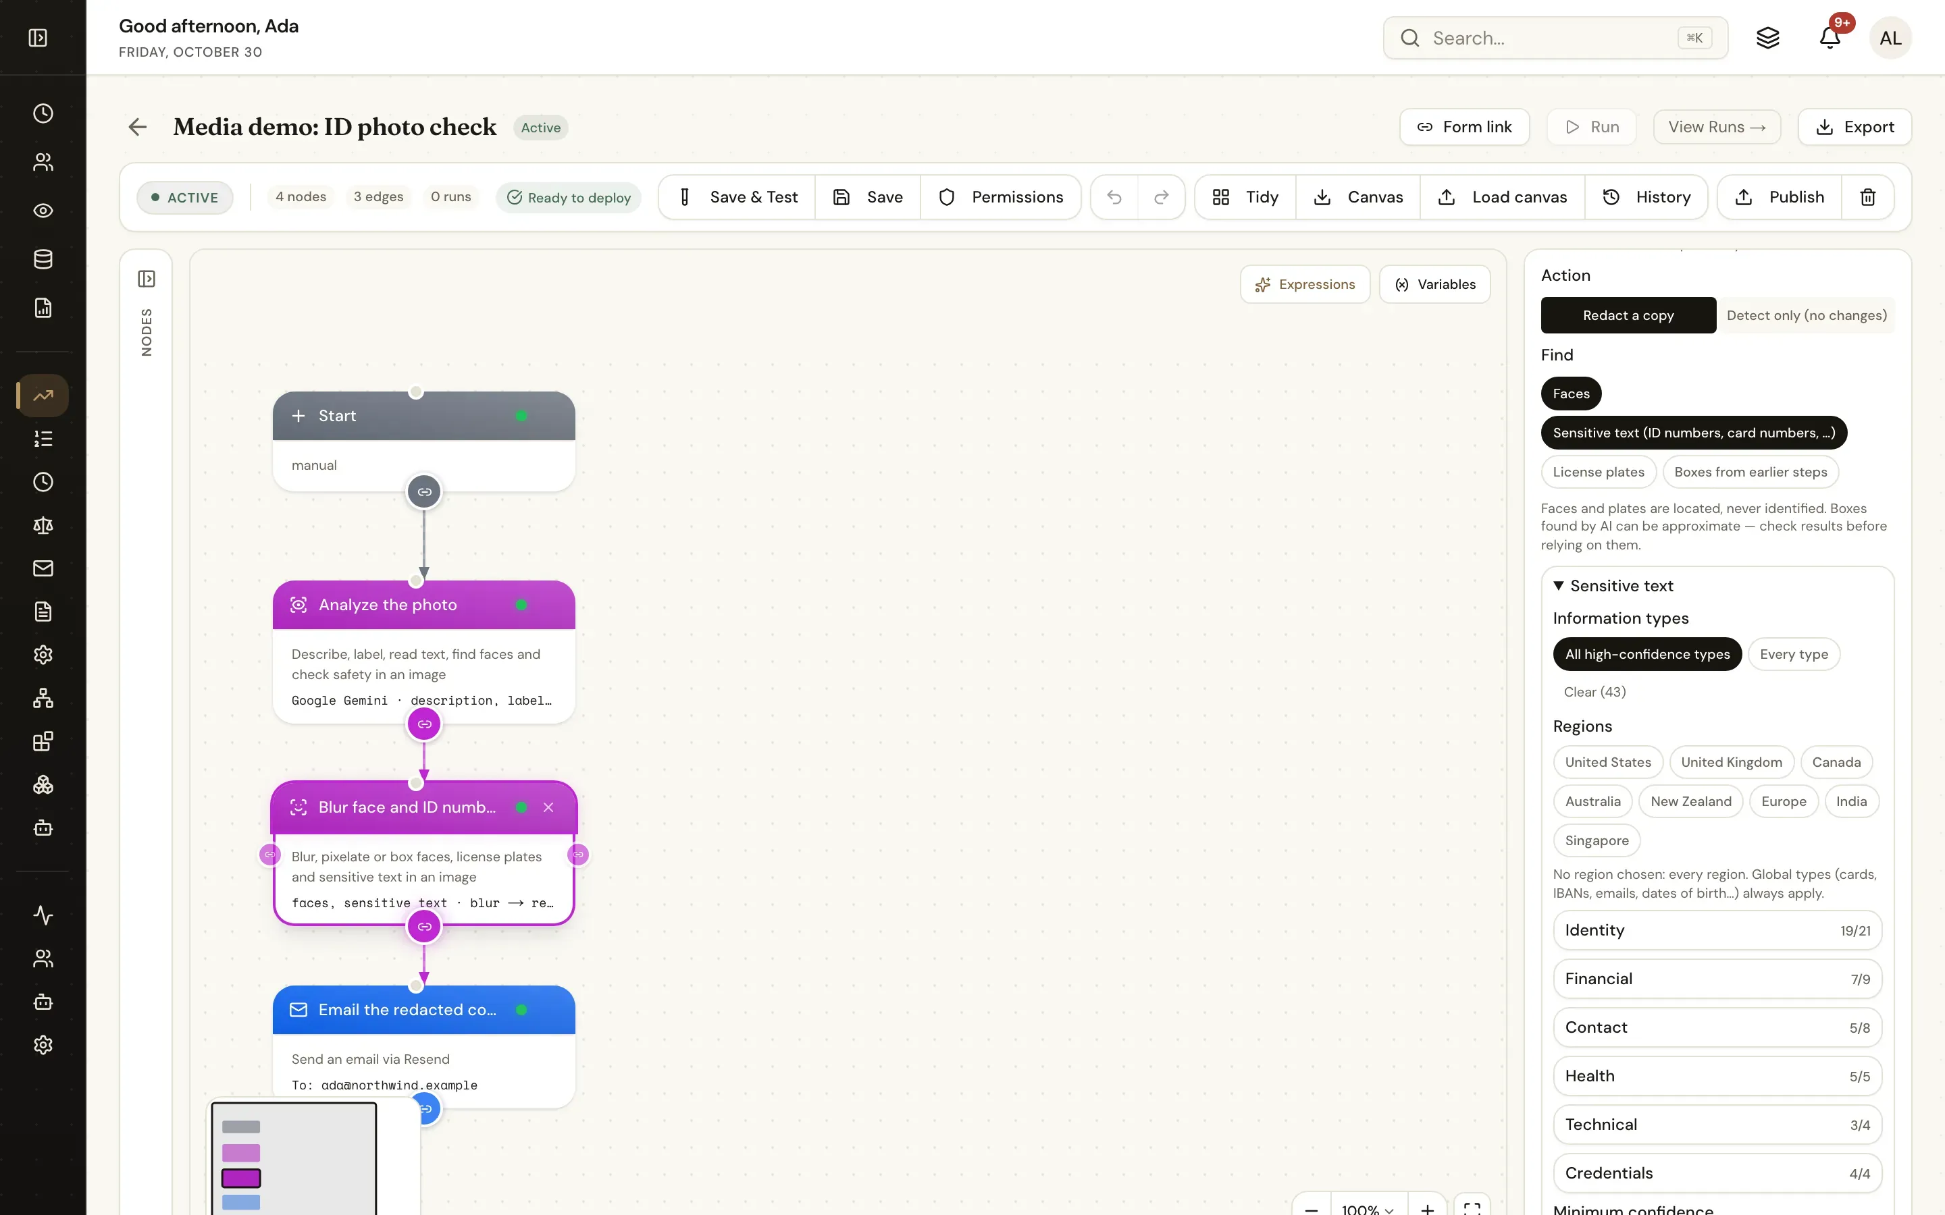The image size is (1945, 1215).
Task: Click the Publish button
Action: click(x=1780, y=197)
